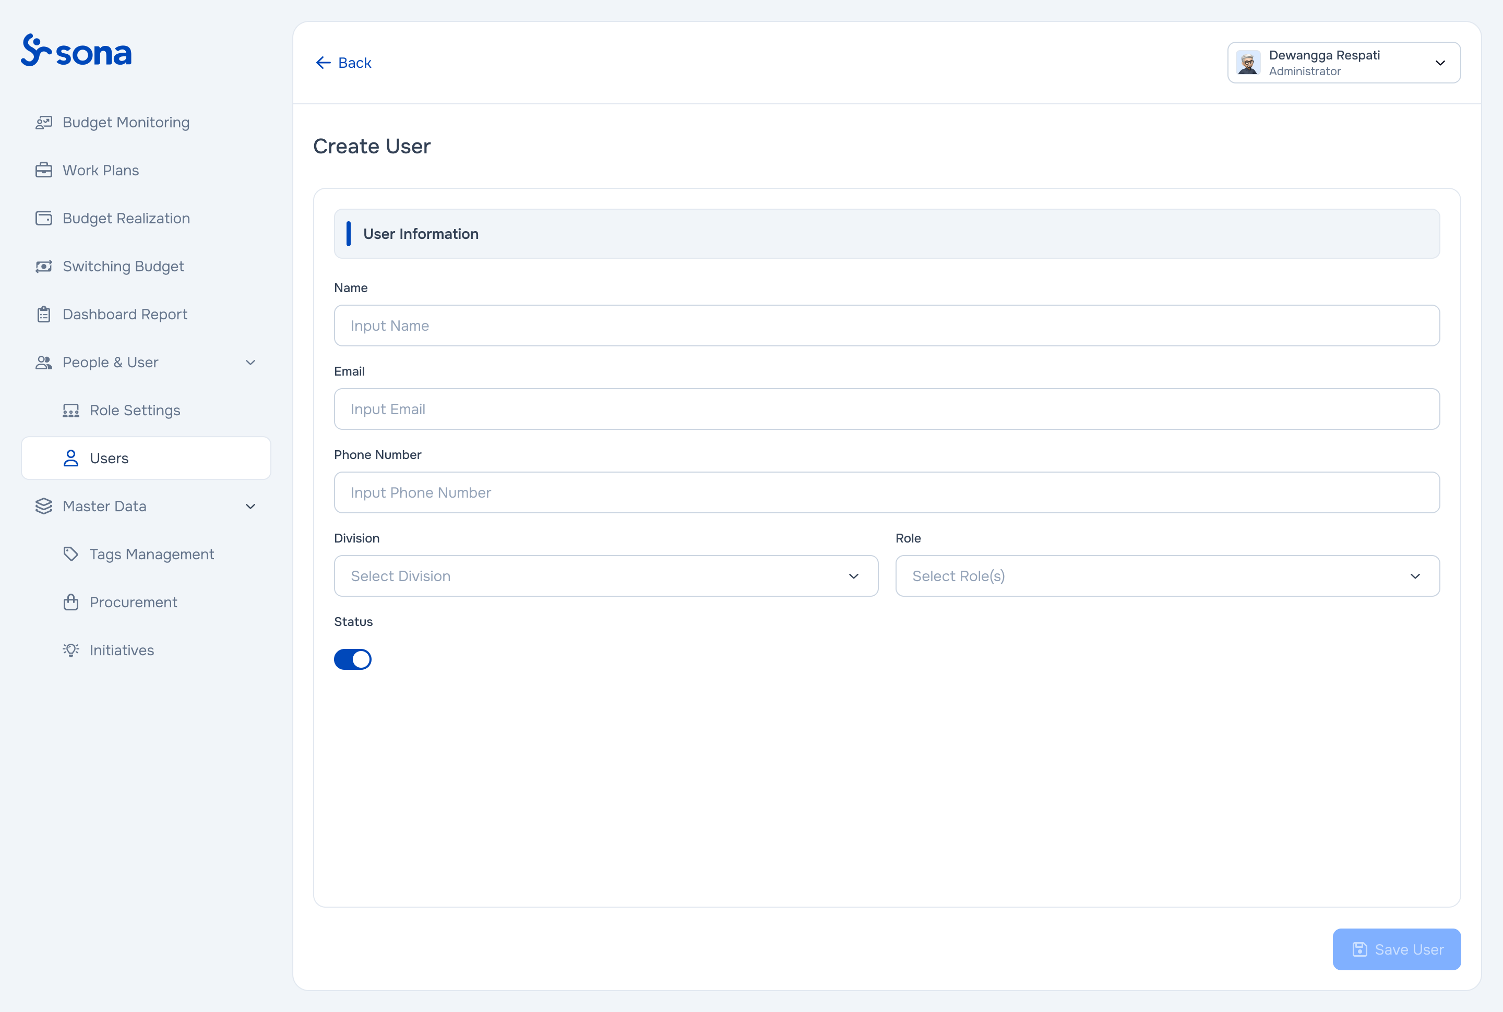Click the Name label

pos(351,288)
